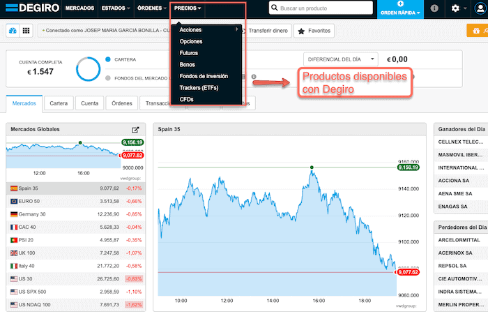Click the Portugal flag for PSI 20
Image resolution: width=488 pixels, height=314 pixels.
[14, 240]
